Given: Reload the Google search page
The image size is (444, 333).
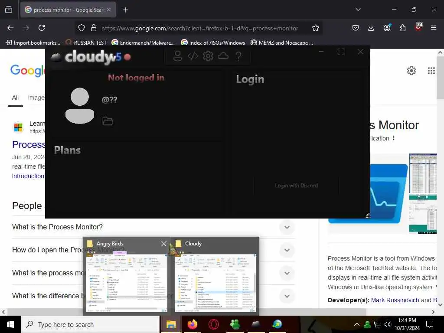Looking at the screenshot, I should click(x=42, y=28).
